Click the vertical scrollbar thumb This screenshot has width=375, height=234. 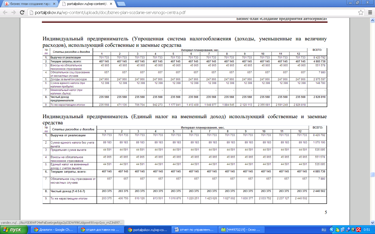372,174
